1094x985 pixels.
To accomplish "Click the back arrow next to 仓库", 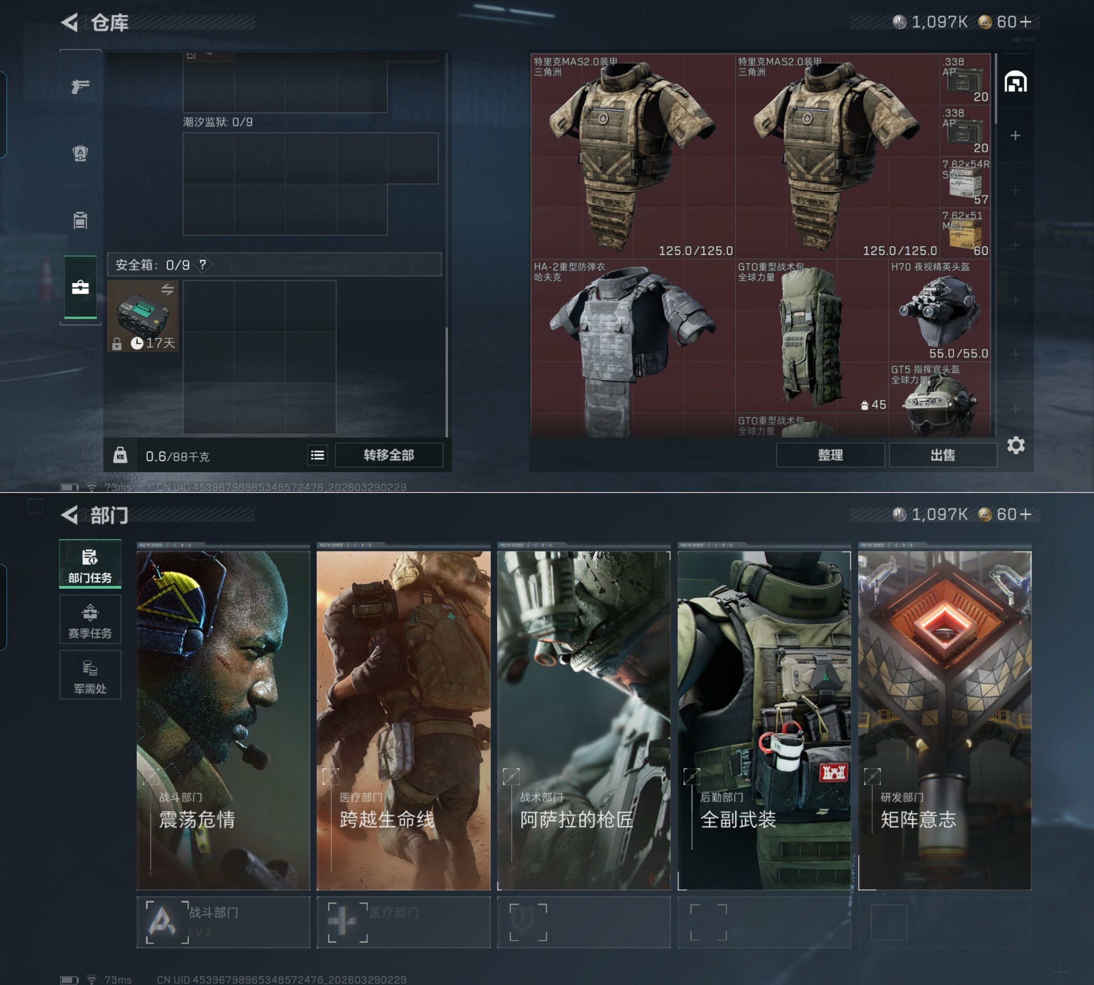I will click(x=70, y=22).
